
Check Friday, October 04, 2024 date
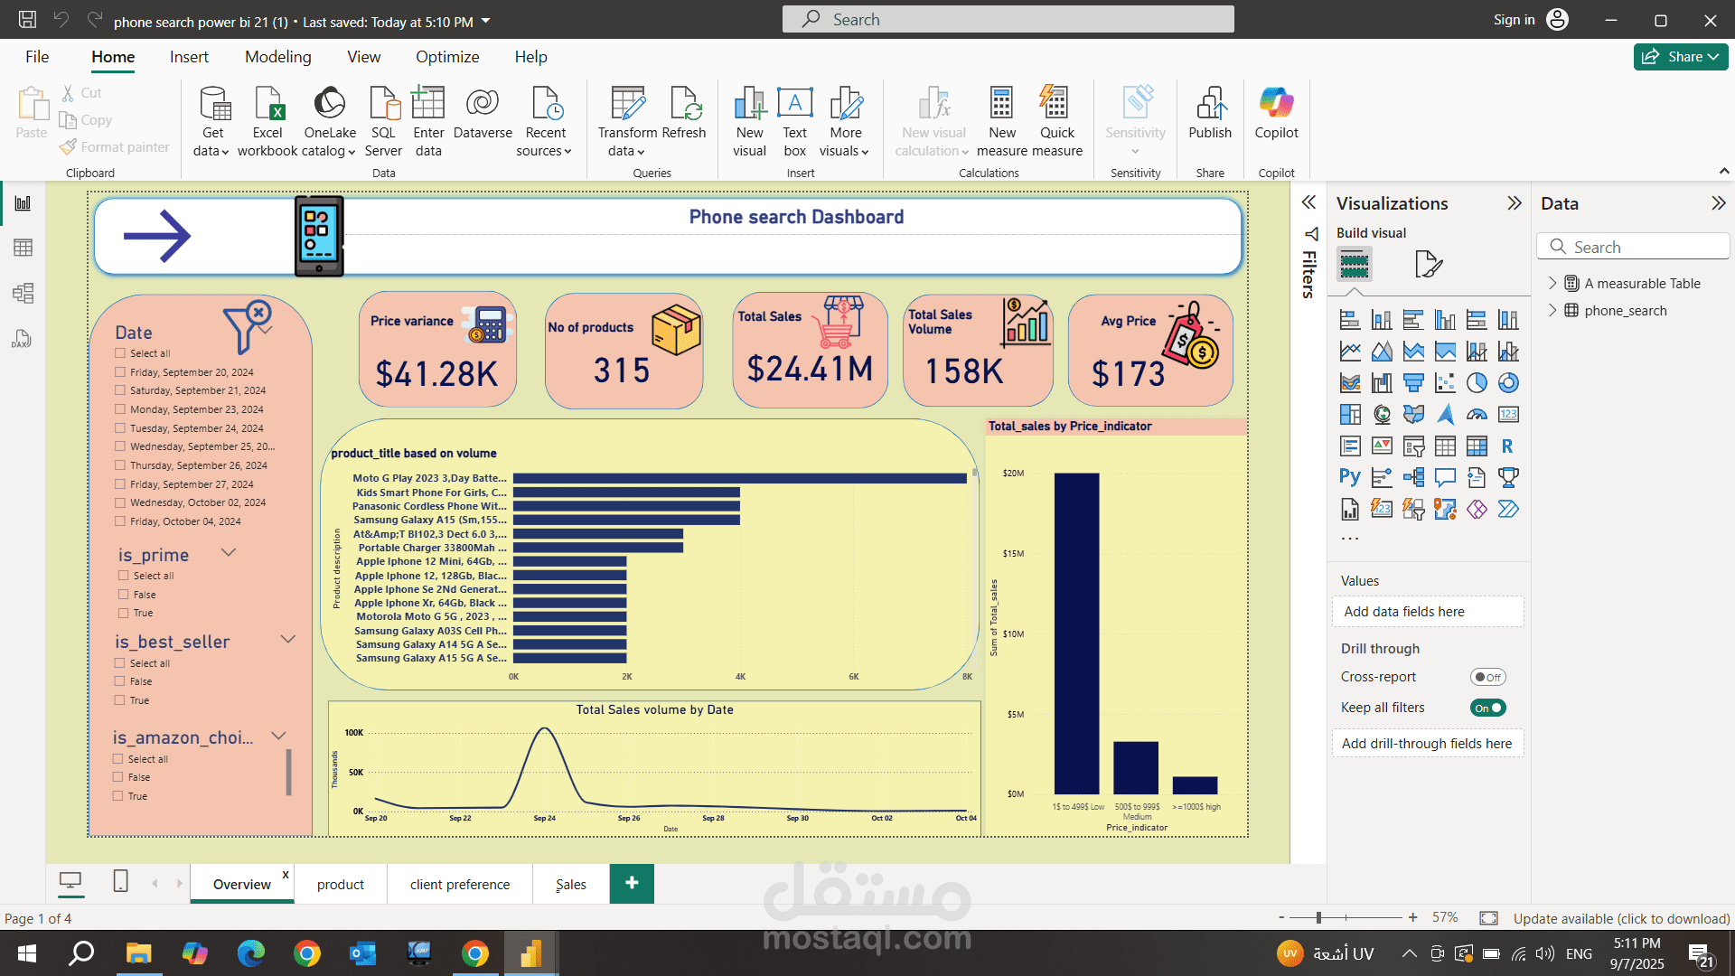(120, 521)
